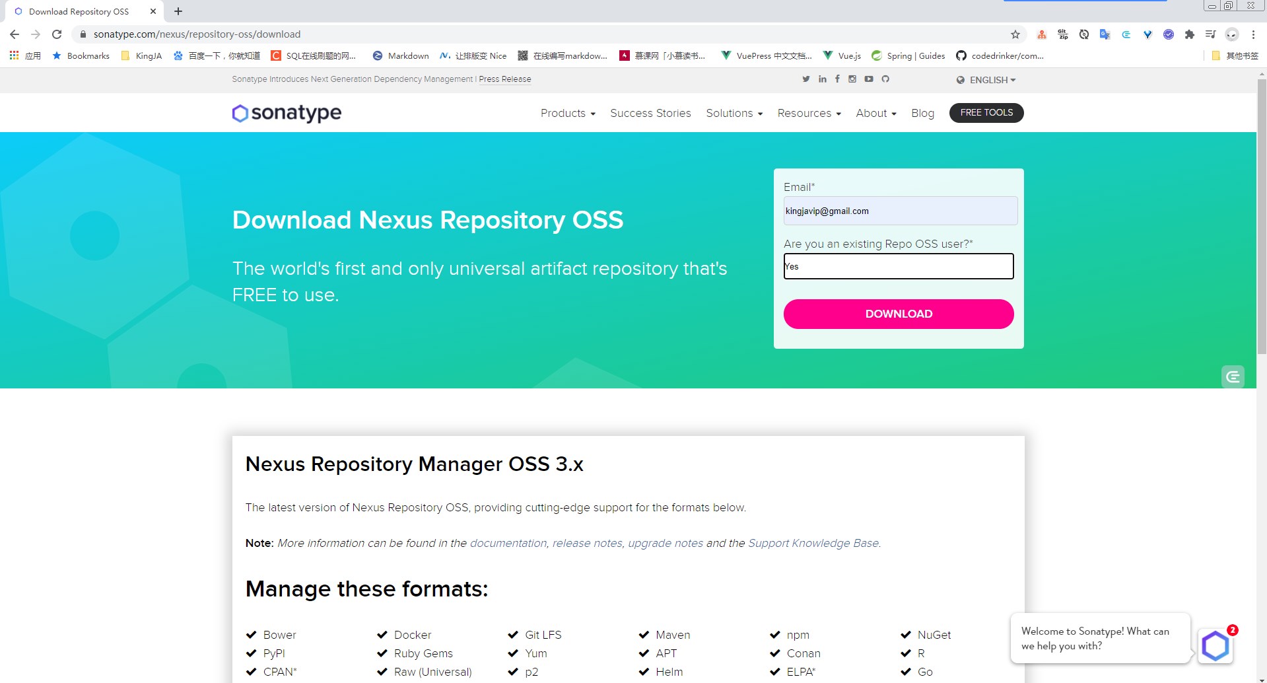
Task: Open the codedrinker GitHub bookmark
Action: pos(1000,56)
